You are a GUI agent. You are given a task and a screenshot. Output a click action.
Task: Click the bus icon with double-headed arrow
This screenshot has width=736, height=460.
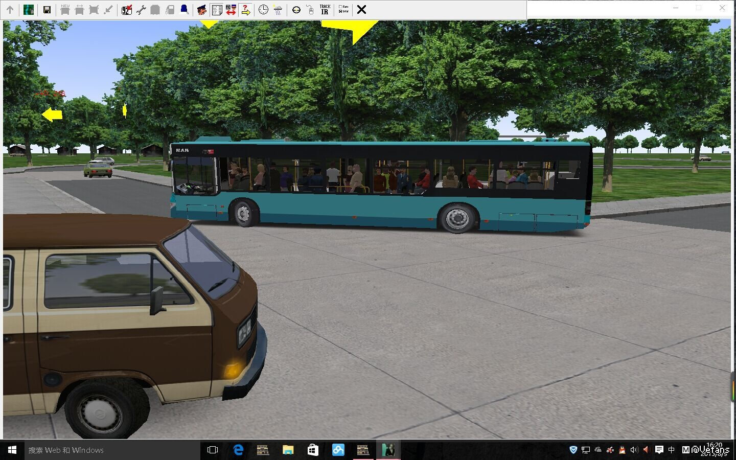tap(79, 10)
